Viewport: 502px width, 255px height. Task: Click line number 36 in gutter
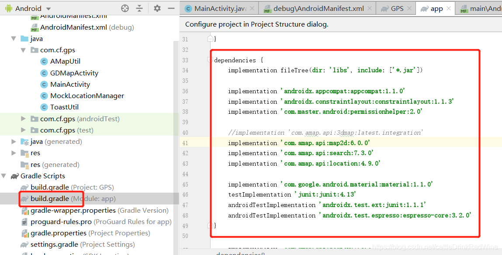click(185, 92)
